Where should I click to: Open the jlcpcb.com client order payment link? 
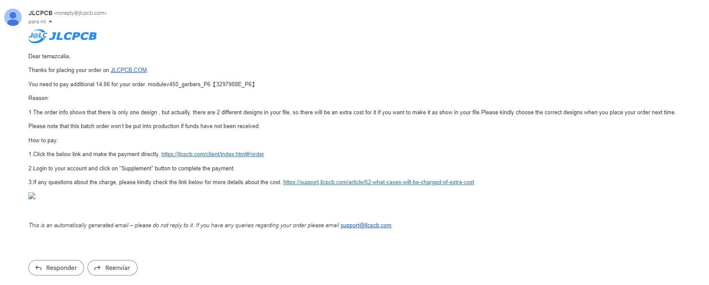pyautogui.click(x=212, y=154)
